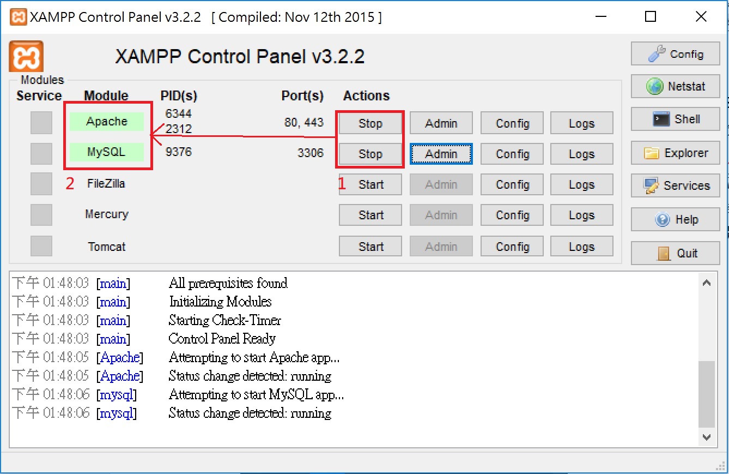Open MySQL Admin page
This screenshot has width=729, height=474.
click(441, 154)
